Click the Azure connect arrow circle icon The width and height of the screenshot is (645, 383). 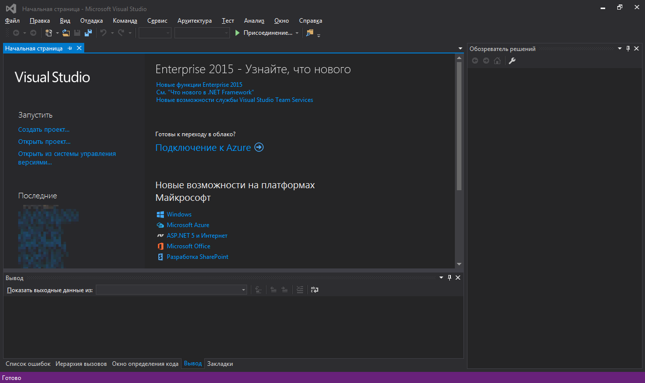pos(259,147)
